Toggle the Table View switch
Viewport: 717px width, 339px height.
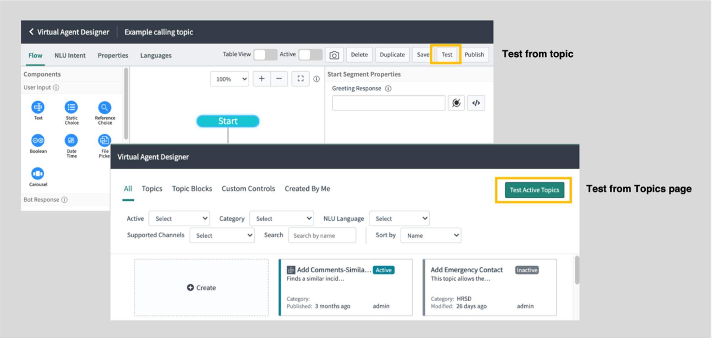pyautogui.click(x=265, y=54)
